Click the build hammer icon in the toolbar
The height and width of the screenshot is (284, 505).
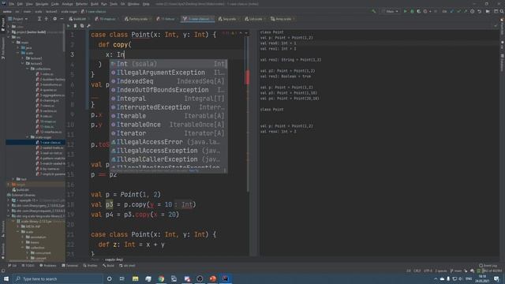373,11
